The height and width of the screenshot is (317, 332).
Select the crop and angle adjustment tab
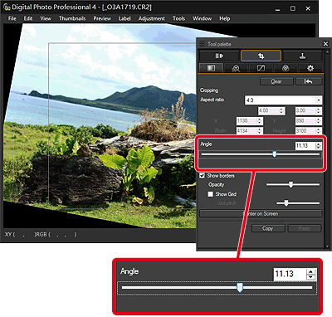pos(261,56)
